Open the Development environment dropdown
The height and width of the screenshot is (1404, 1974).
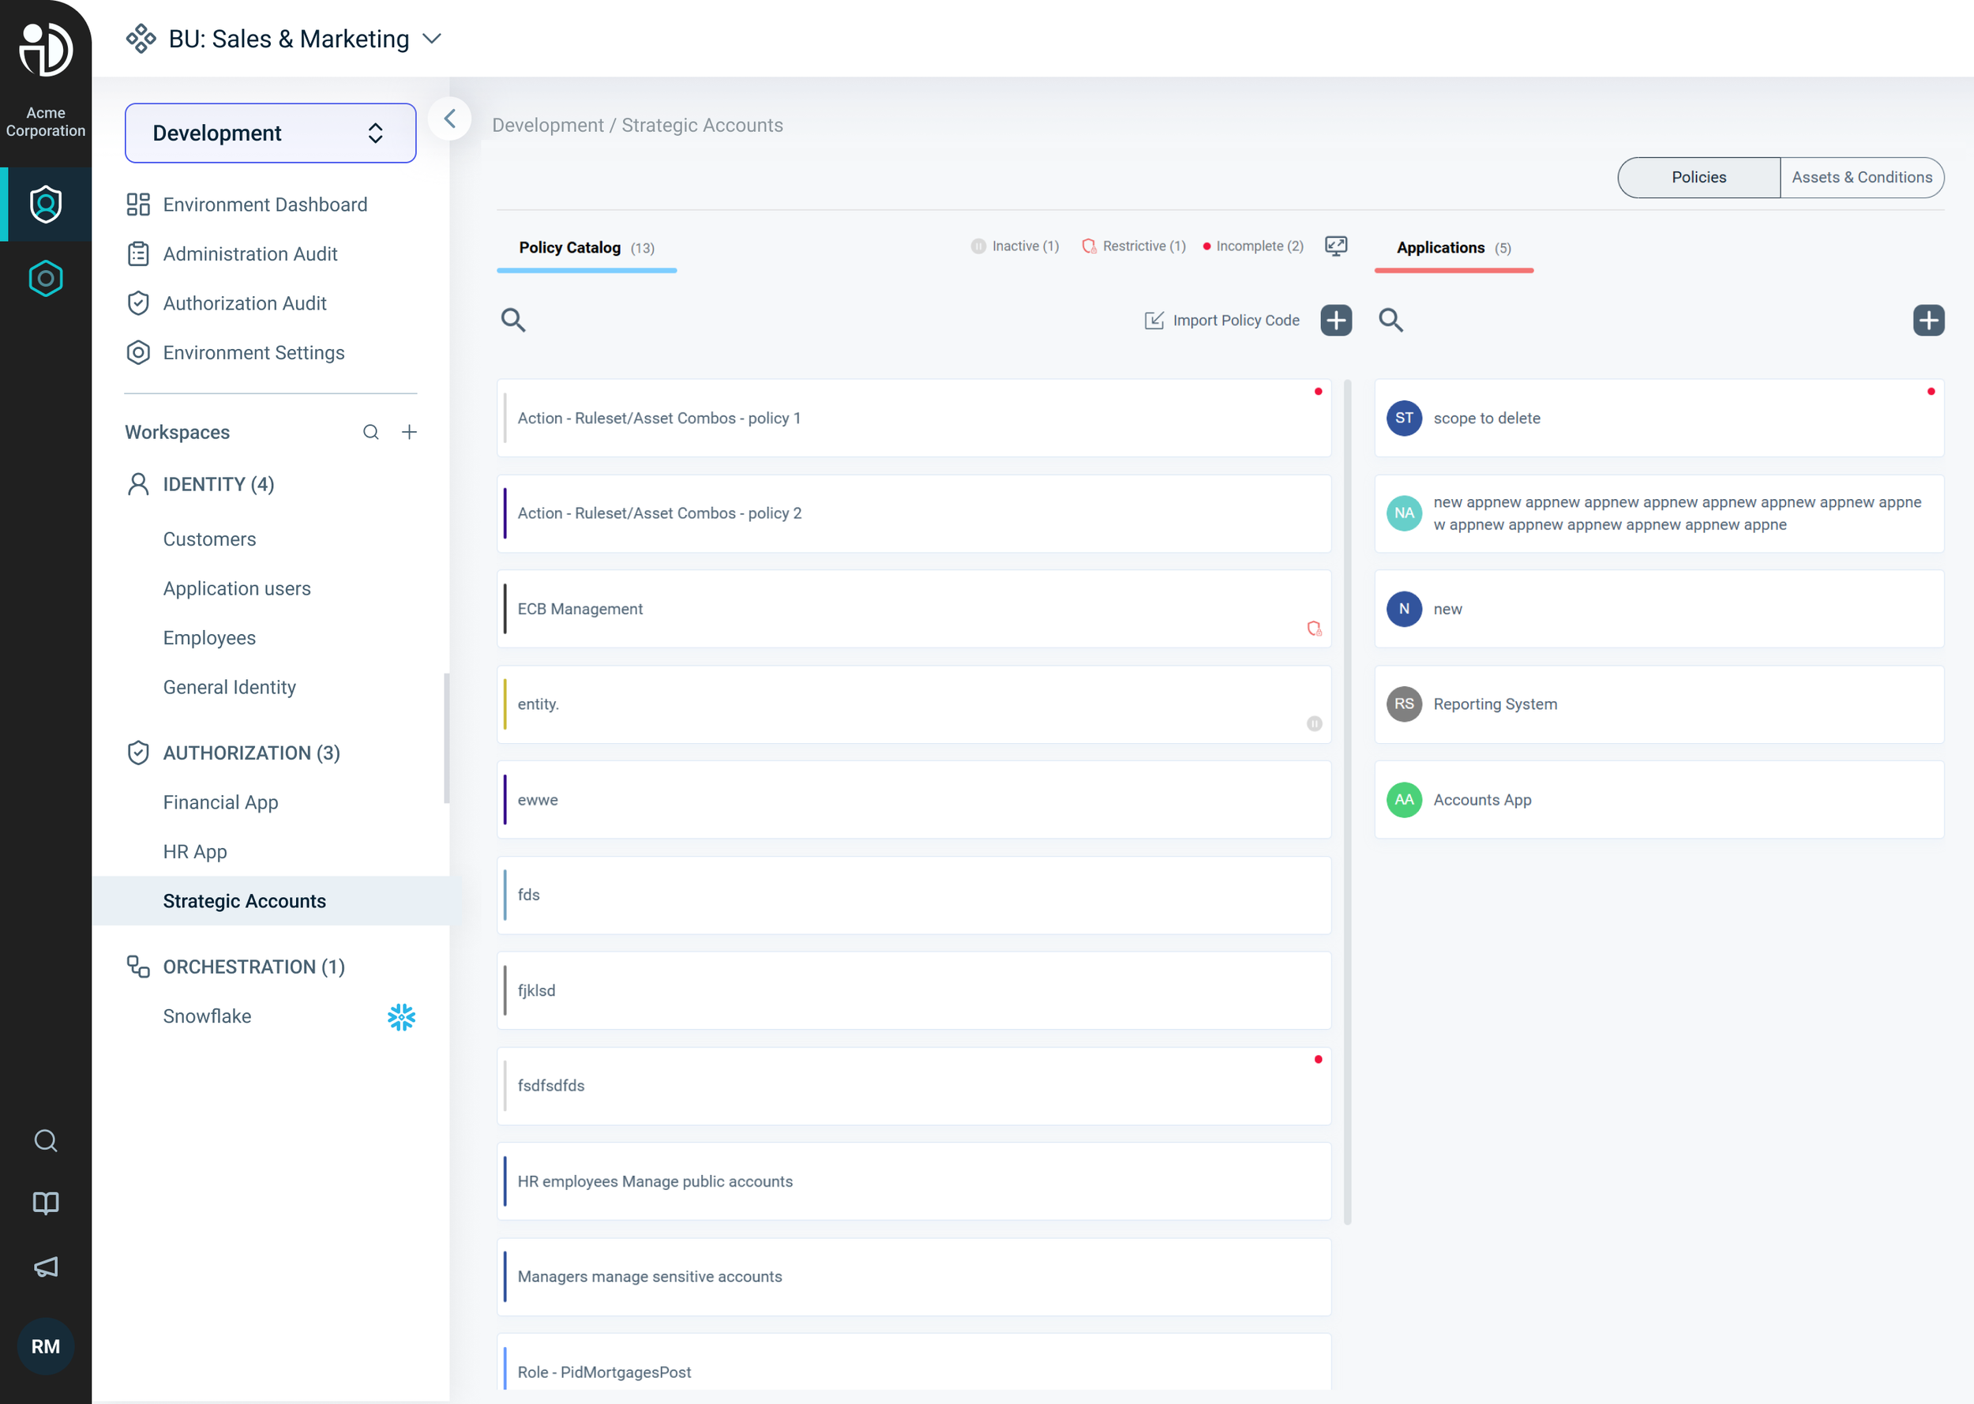tap(270, 133)
